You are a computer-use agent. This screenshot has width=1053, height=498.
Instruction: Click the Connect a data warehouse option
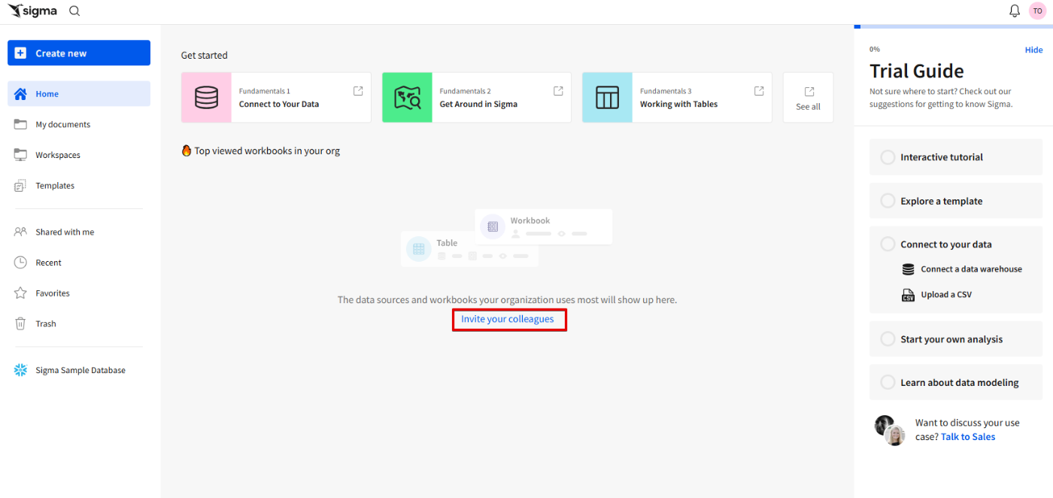(961, 269)
